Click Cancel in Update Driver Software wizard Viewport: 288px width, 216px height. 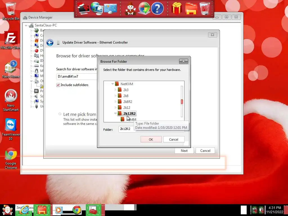(x=205, y=151)
